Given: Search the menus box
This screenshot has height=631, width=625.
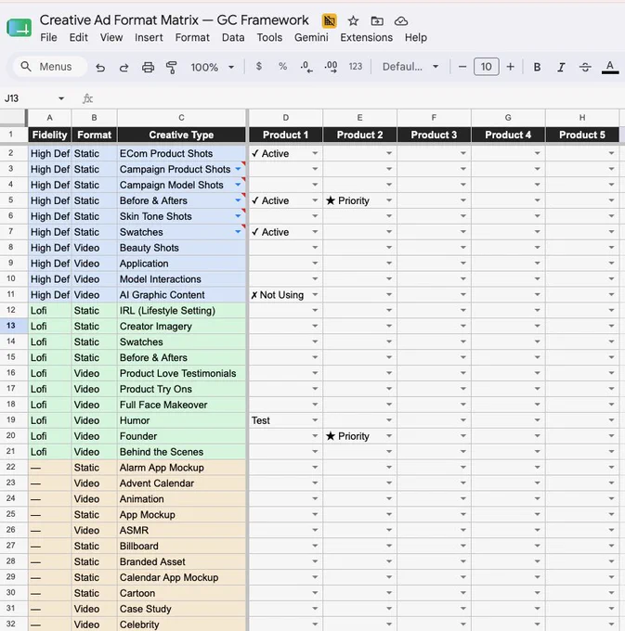Looking at the screenshot, I should tap(50, 67).
